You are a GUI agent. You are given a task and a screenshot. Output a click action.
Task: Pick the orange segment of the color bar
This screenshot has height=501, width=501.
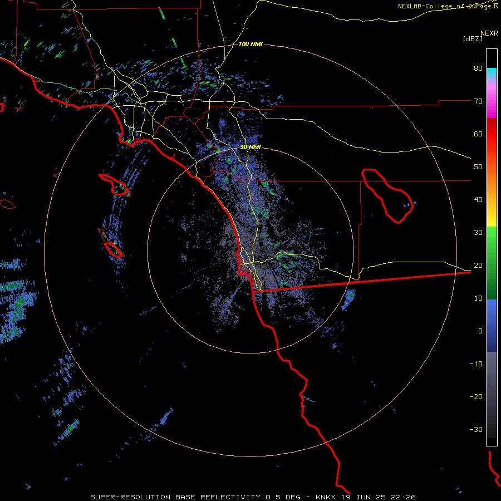coord(492,182)
